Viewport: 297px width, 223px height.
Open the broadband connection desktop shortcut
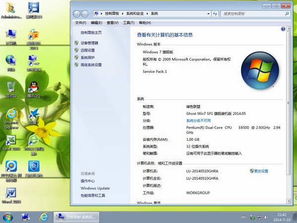tap(34, 63)
